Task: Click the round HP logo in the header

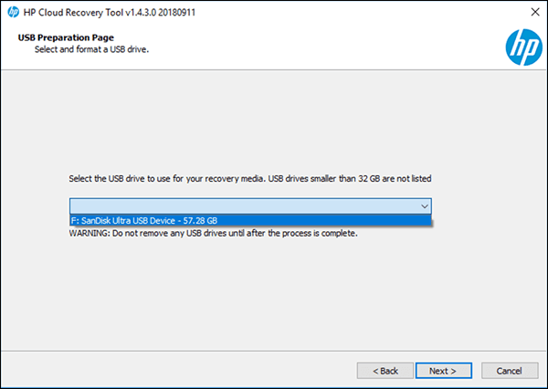Action: click(522, 44)
